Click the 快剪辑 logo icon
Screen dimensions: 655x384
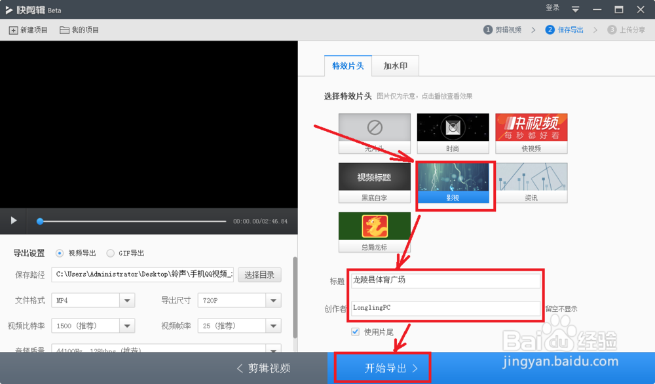(x=9, y=10)
